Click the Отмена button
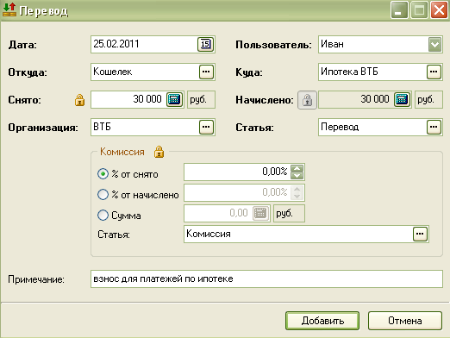 [405, 321]
